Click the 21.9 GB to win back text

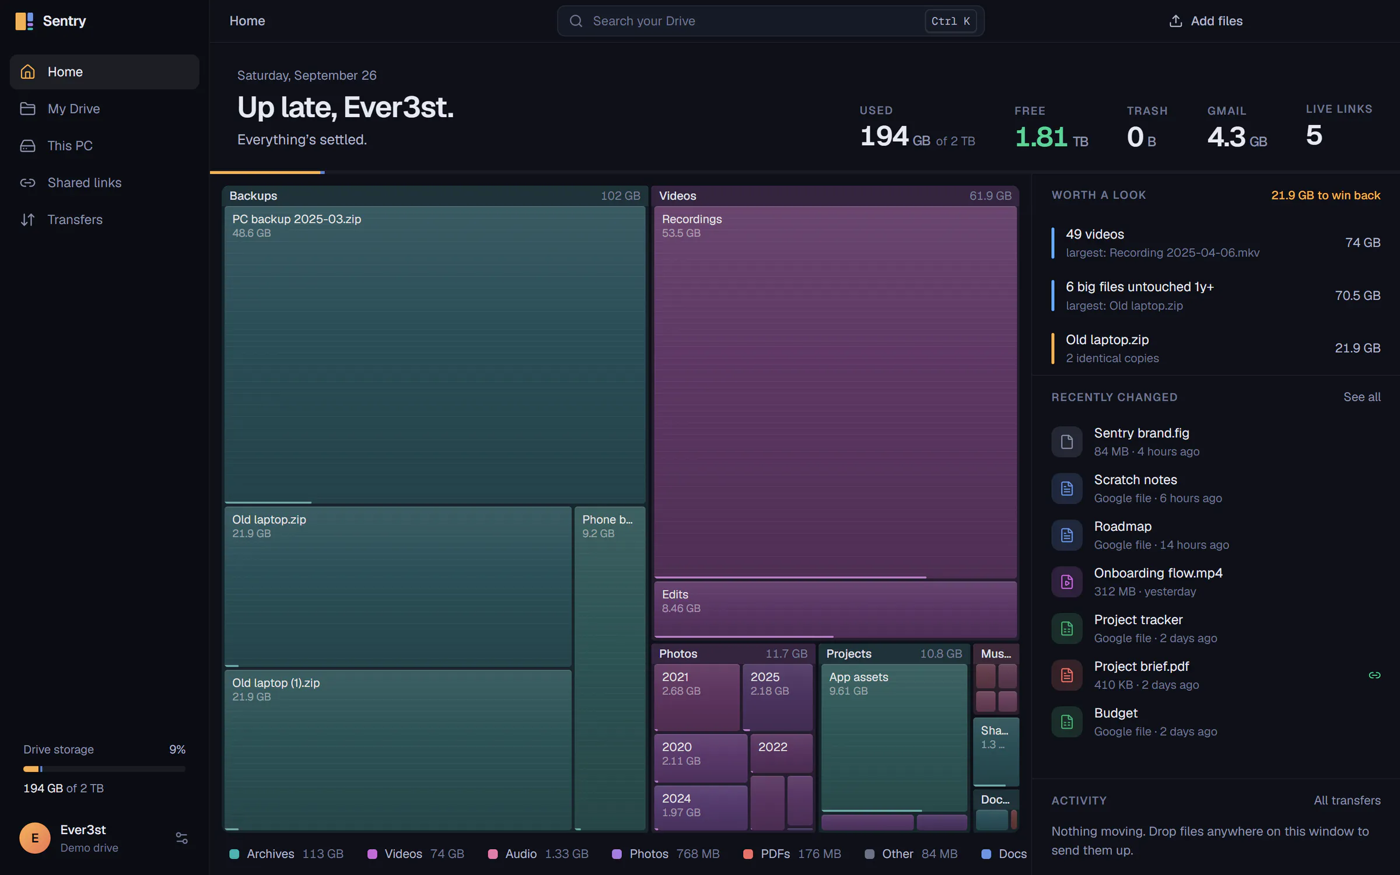1325,195
